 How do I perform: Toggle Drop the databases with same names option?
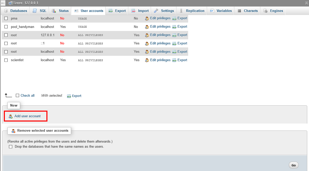tap(11, 147)
